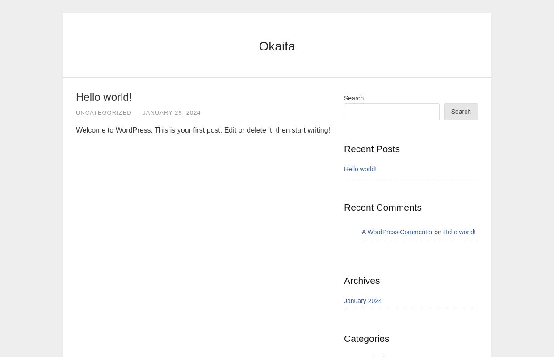Click the Categories heading
Viewport: 554px width, 357px height.
click(x=367, y=339)
